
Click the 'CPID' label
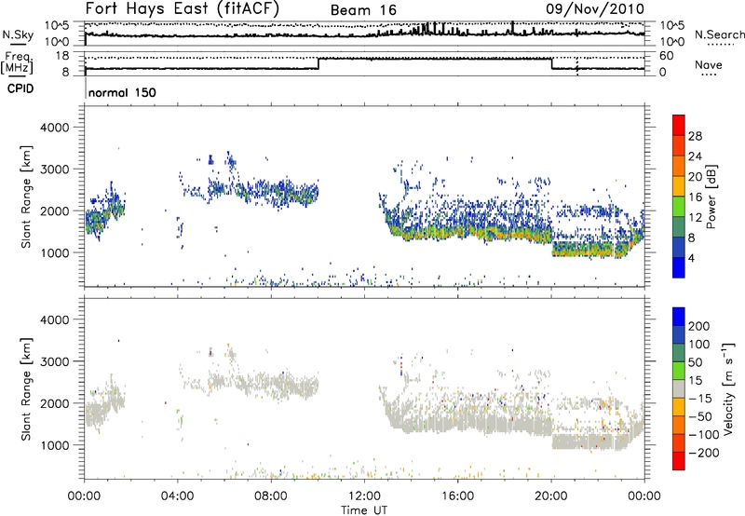20,88
